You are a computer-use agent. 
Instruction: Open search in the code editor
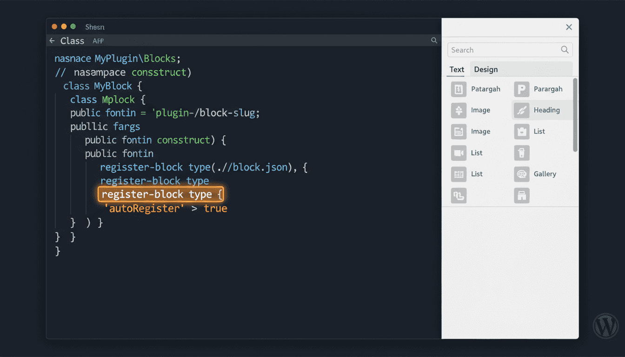point(434,40)
